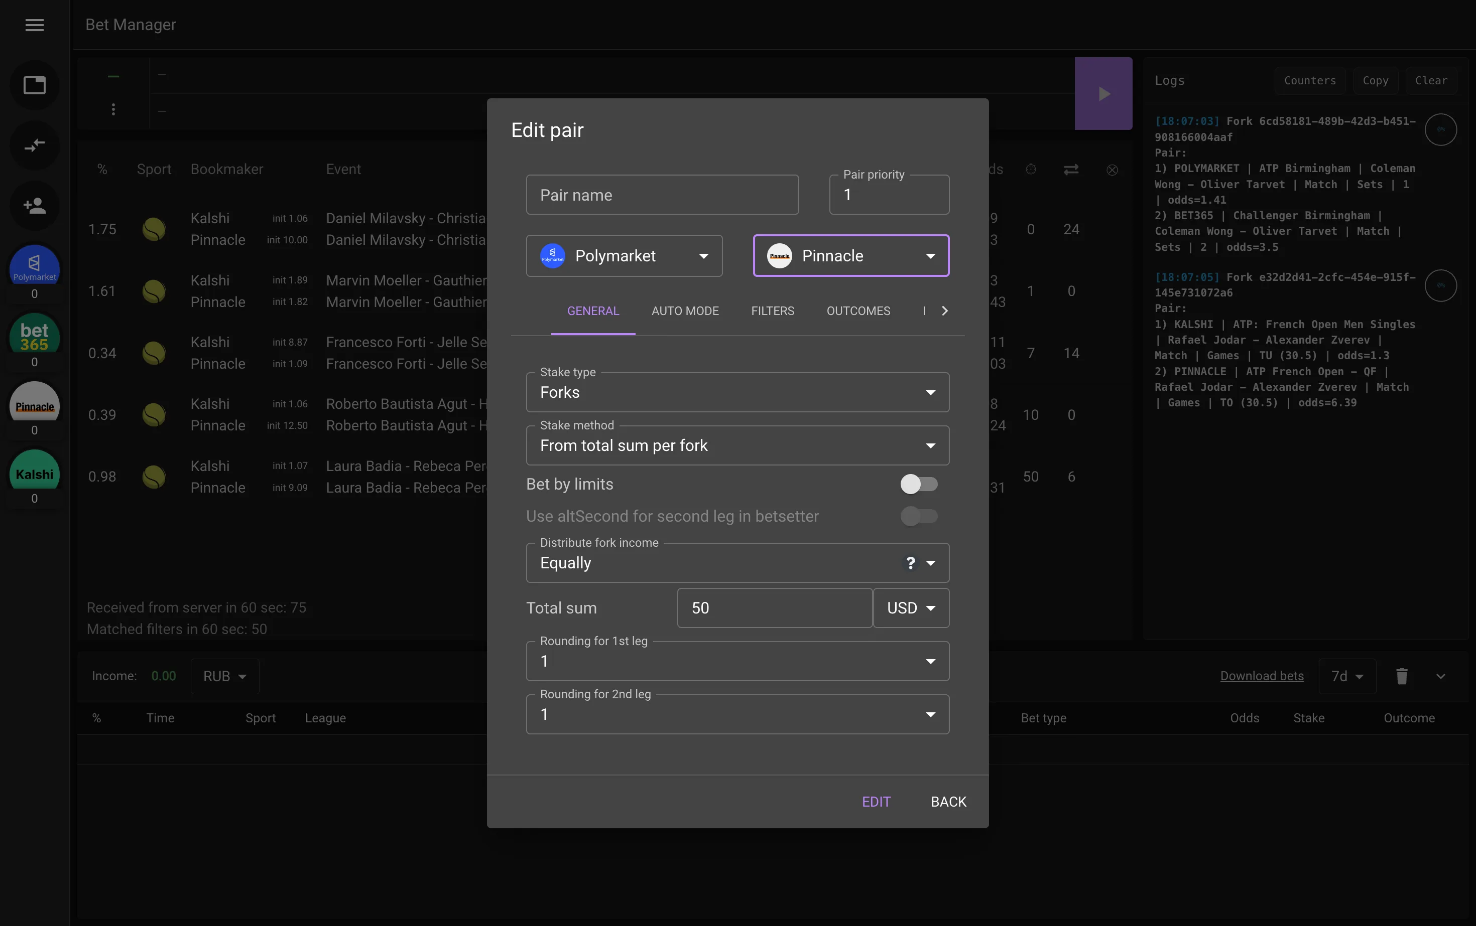Select the Kalshi bookmaker badge in sidebar
The image size is (1476, 926).
pos(34,470)
